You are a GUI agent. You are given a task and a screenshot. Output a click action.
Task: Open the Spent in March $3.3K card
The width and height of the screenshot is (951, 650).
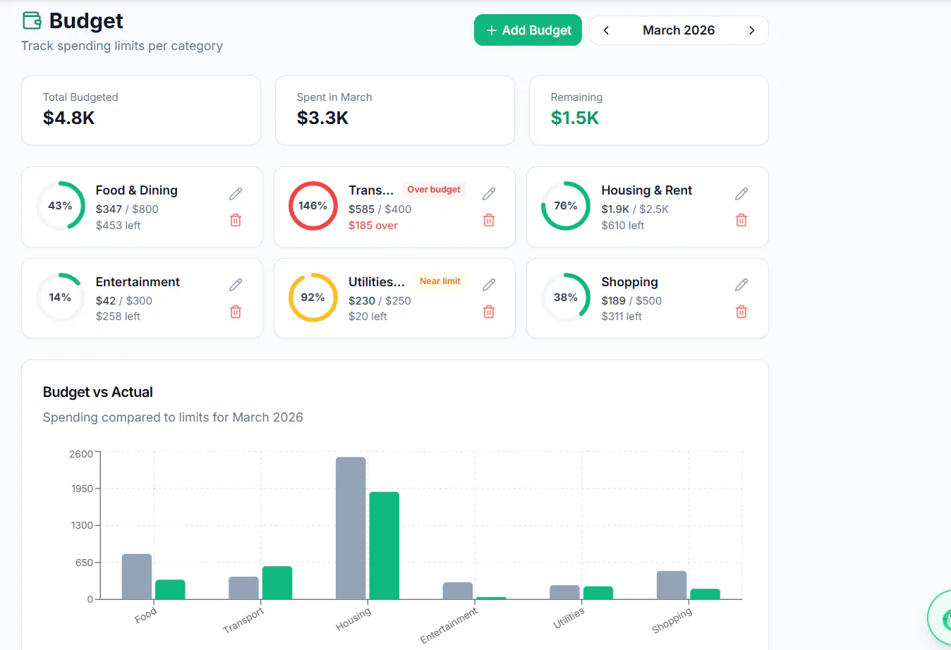point(395,111)
